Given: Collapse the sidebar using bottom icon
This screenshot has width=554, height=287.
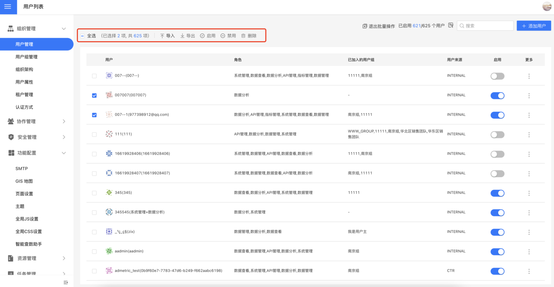Looking at the screenshot, I should coord(65,282).
